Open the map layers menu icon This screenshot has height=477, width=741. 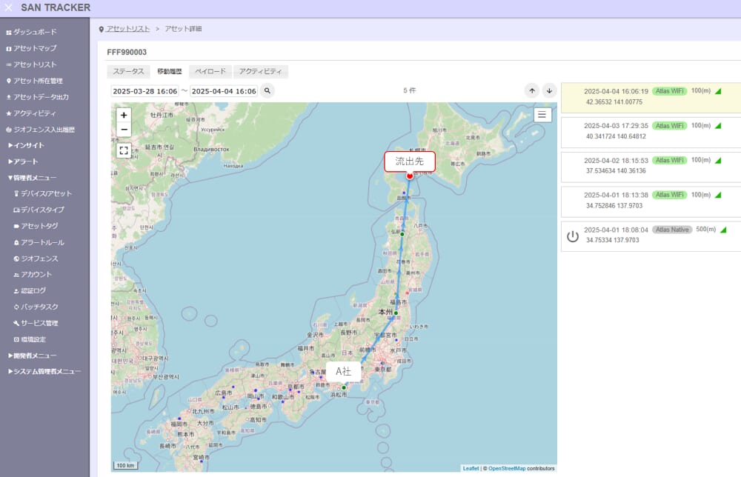542,114
